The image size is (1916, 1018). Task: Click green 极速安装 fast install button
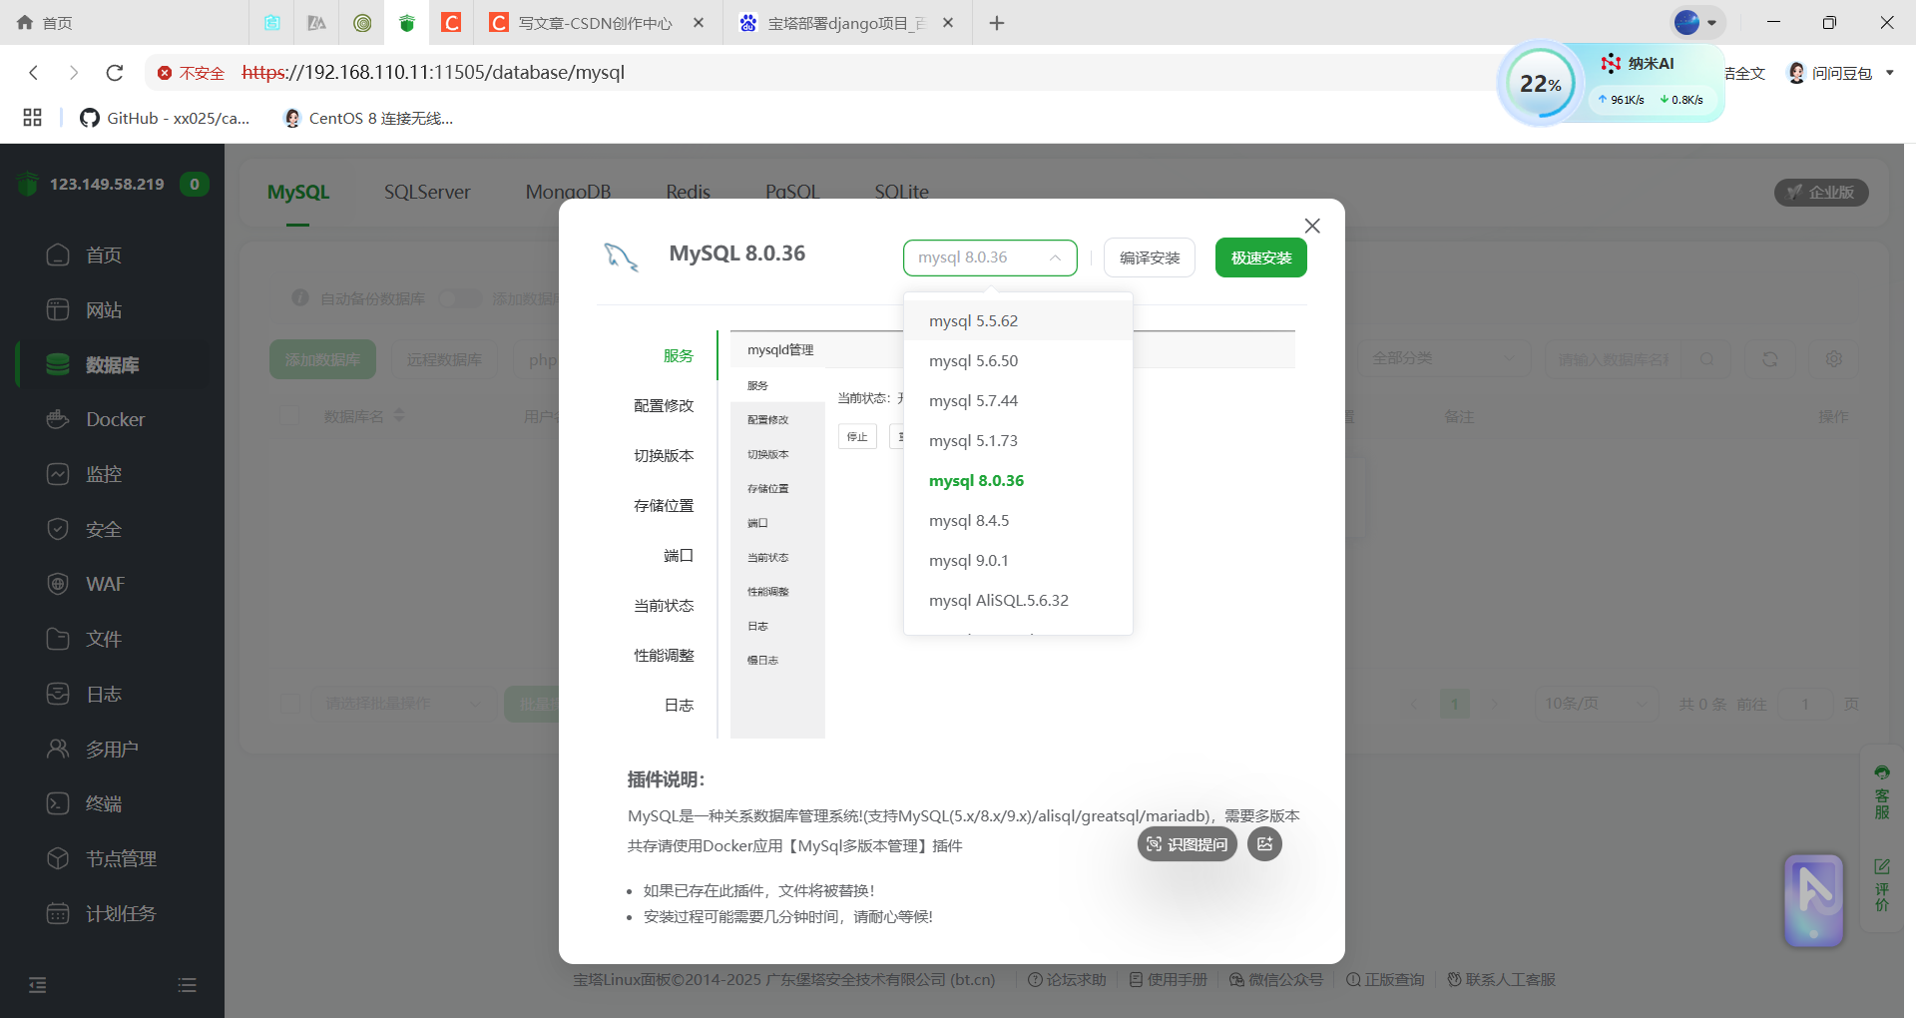(x=1261, y=257)
